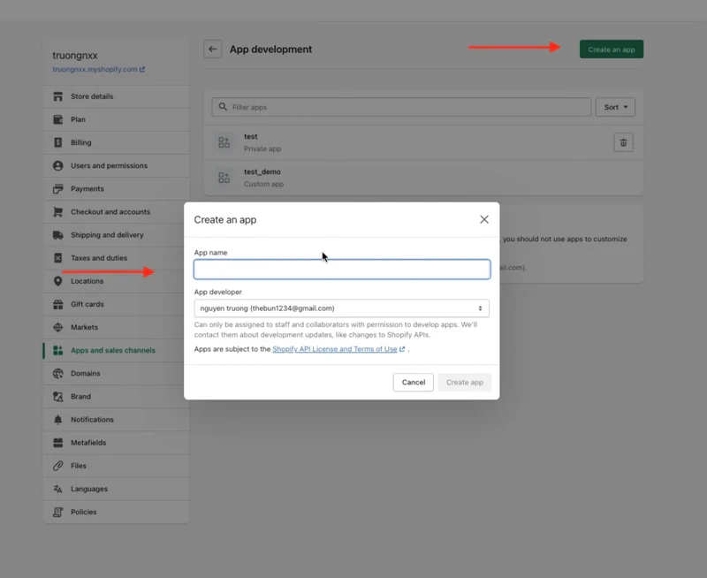Screen dimensions: 707x578
Task: Click the test app grid icon
Action: [x=224, y=142]
